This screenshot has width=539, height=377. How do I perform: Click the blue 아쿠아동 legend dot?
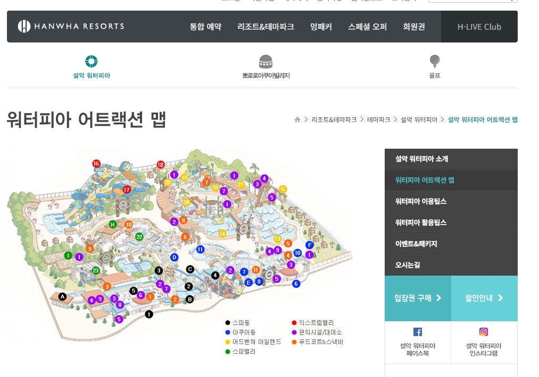click(x=228, y=332)
